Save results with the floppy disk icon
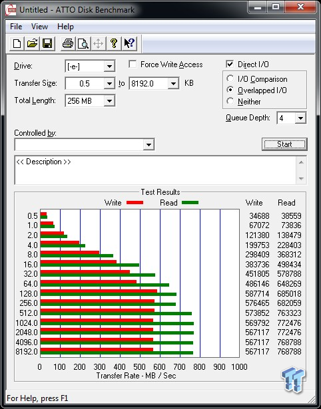This screenshot has height=409, width=321. coord(47,43)
